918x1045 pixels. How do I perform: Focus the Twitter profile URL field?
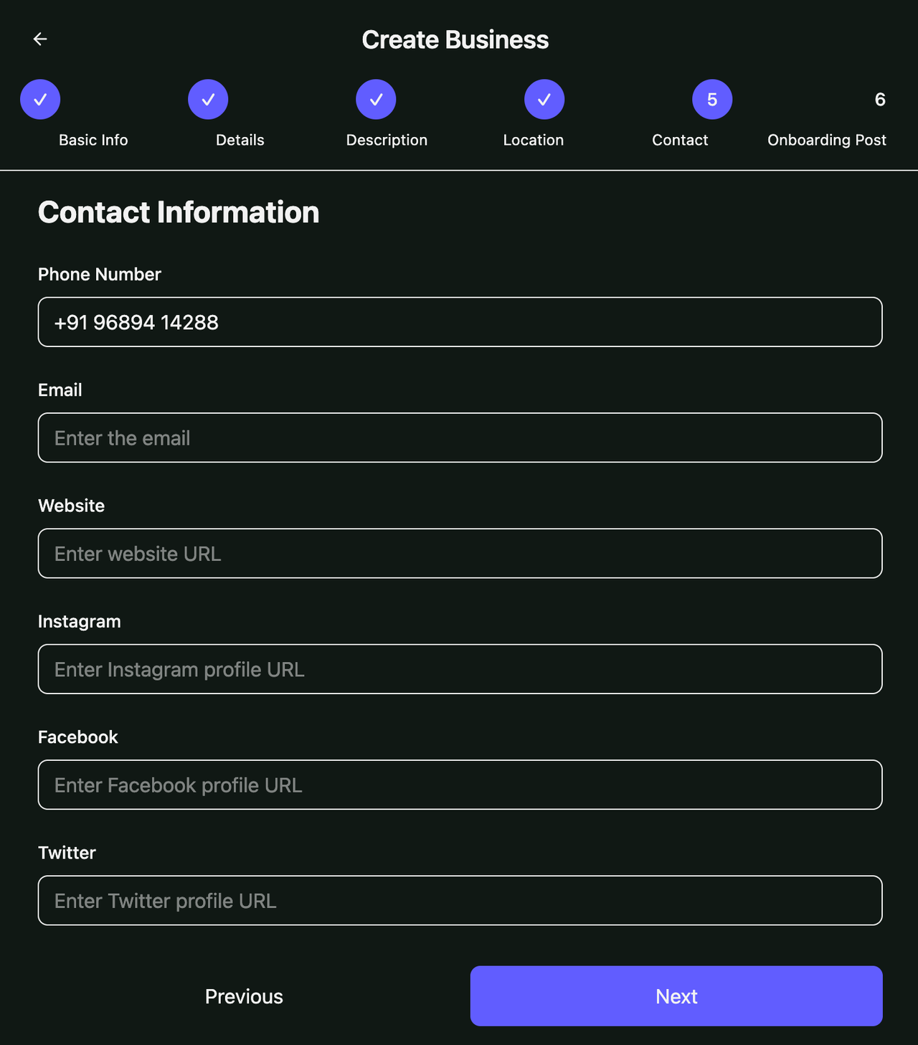[x=460, y=901]
